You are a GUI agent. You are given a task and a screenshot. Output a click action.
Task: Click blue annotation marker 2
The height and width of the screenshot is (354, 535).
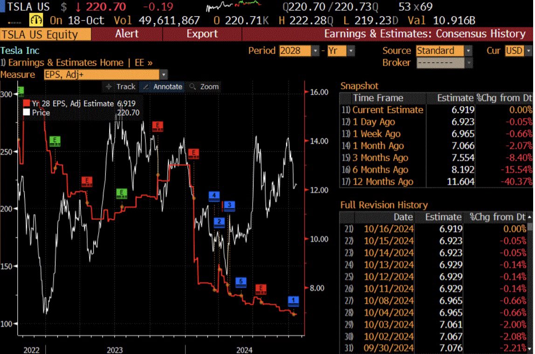219,222
